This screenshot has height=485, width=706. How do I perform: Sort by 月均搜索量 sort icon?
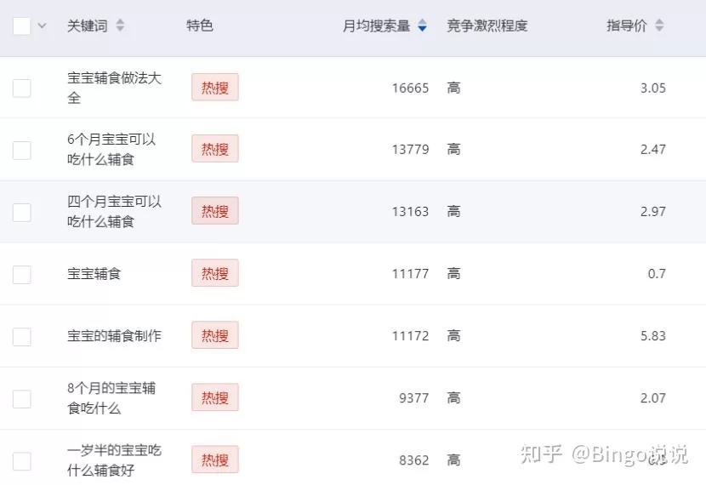pos(423,26)
